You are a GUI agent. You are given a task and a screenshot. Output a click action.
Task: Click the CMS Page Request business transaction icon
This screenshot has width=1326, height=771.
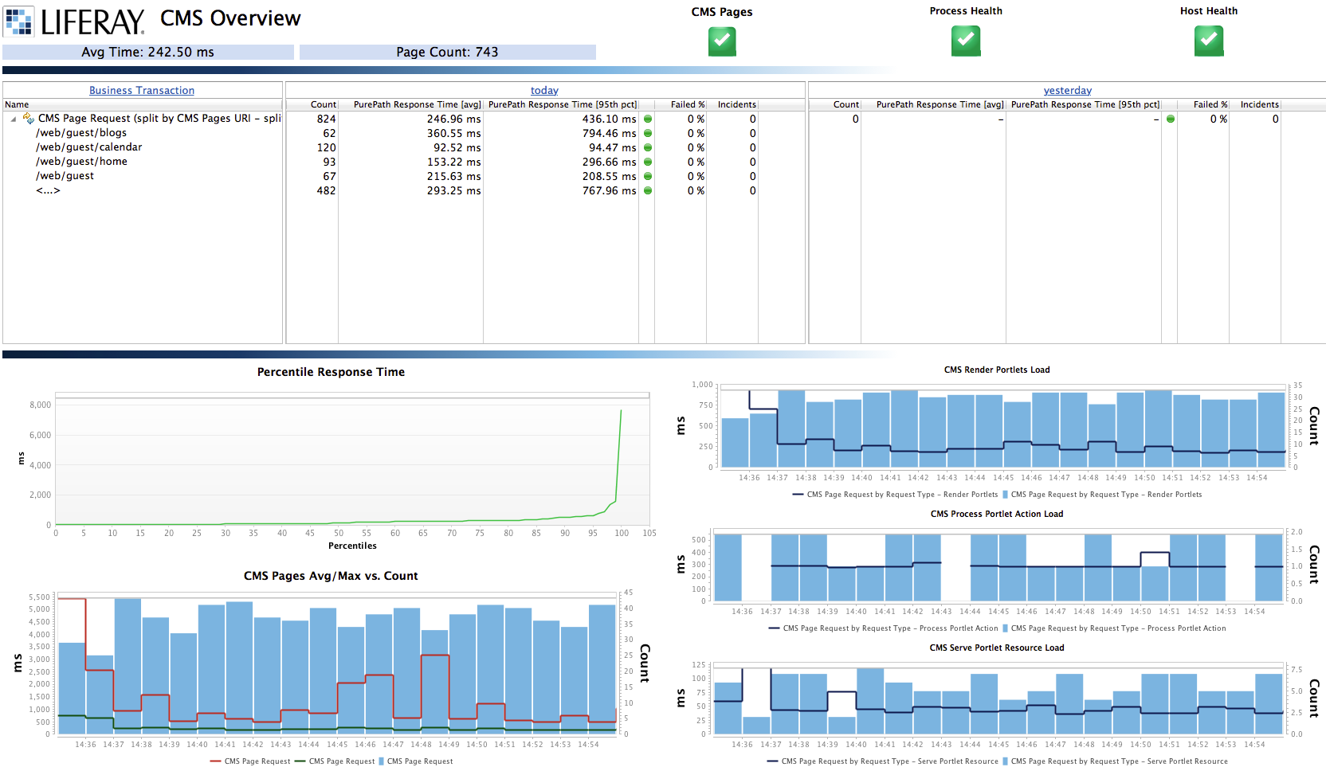point(29,119)
